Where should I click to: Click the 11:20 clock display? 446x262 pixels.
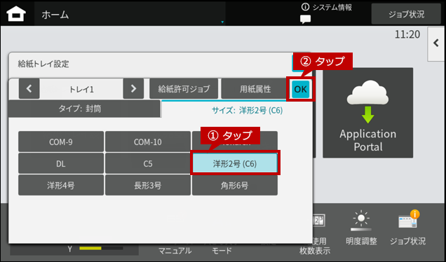(407, 34)
